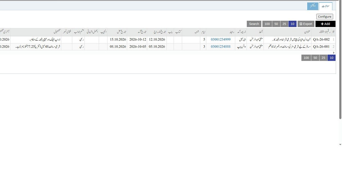This screenshot has width=342, height=178.
Task: Sort by the کتاب column header
Action: click(178, 32)
